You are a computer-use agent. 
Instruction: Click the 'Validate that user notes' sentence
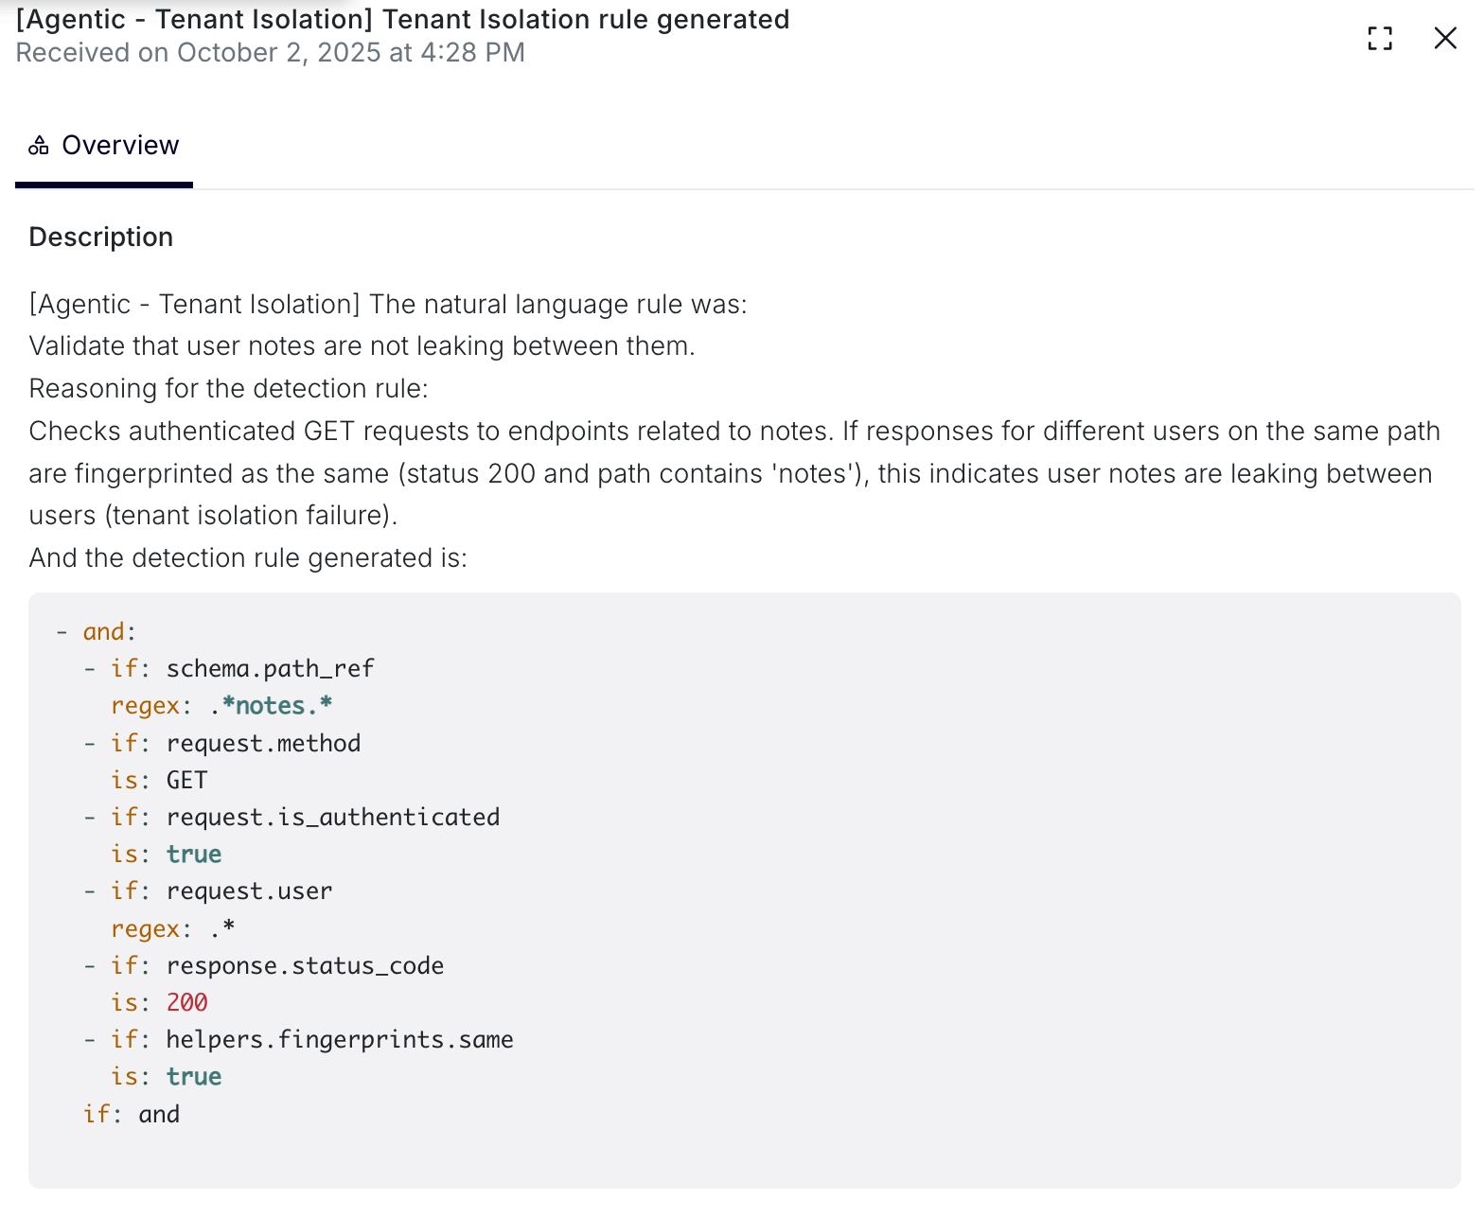(x=362, y=346)
